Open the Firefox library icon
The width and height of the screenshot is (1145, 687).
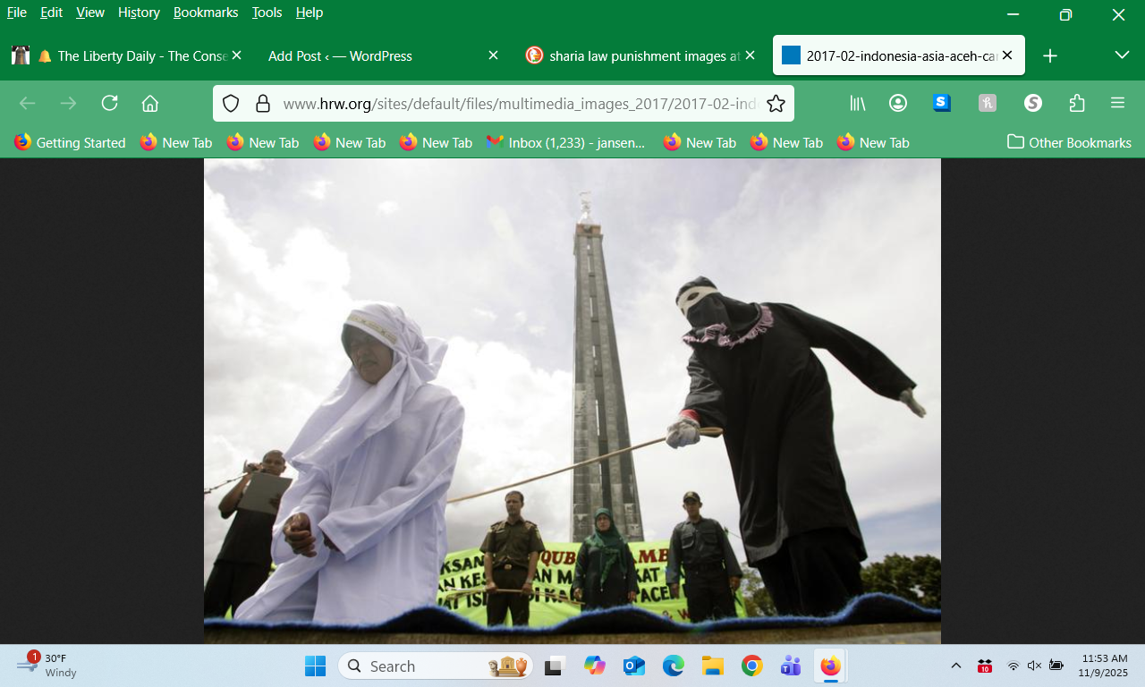(857, 103)
